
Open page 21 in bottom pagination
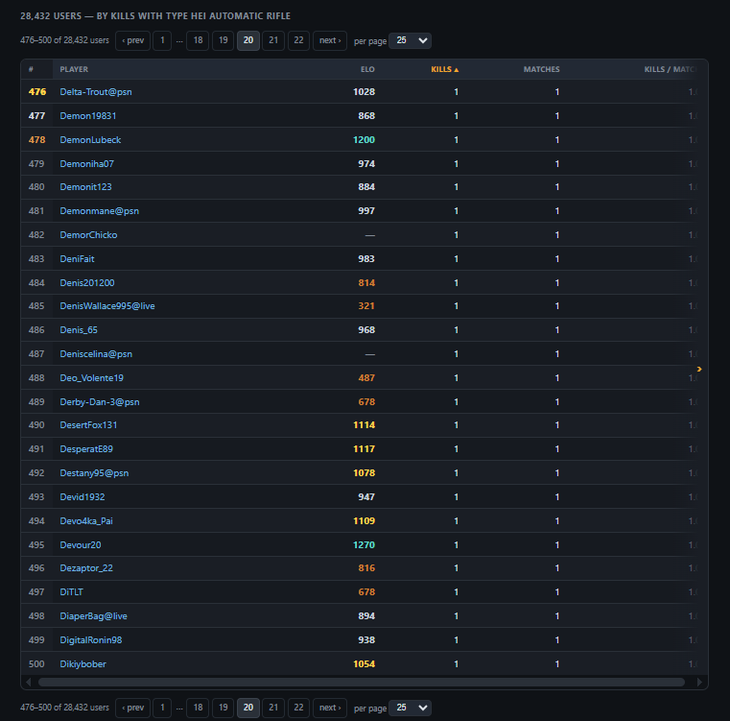pyautogui.click(x=273, y=708)
